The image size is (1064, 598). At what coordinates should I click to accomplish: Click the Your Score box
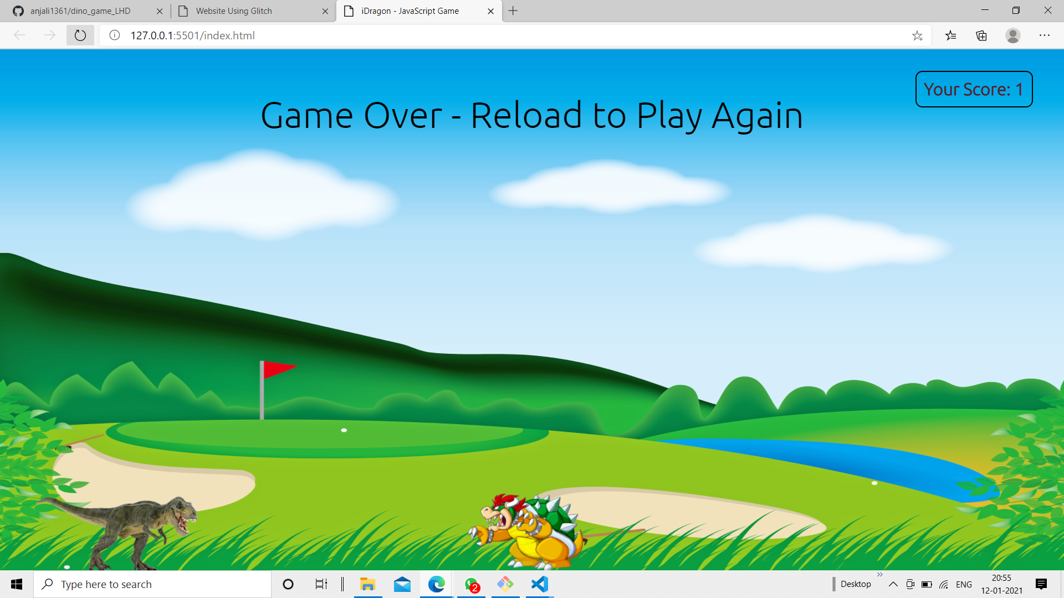pyautogui.click(x=974, y=89)
